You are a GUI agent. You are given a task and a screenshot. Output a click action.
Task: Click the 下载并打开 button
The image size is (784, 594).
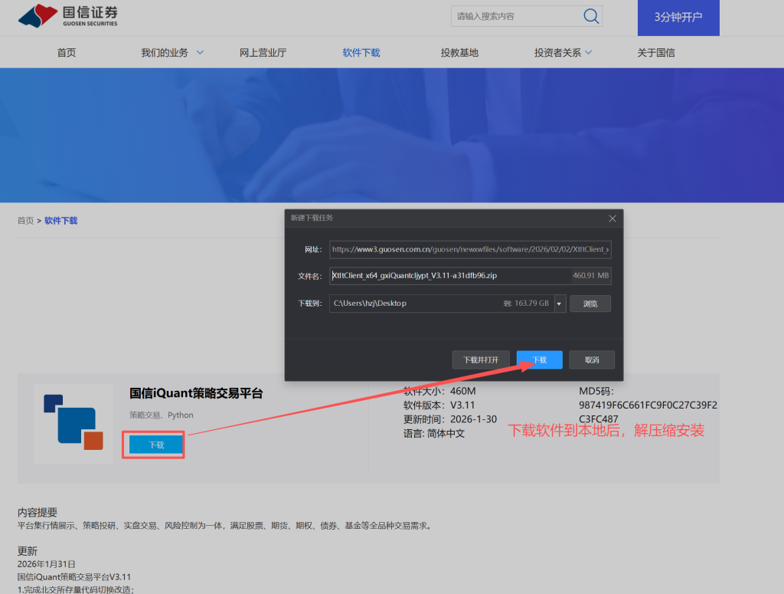(481, 359)
